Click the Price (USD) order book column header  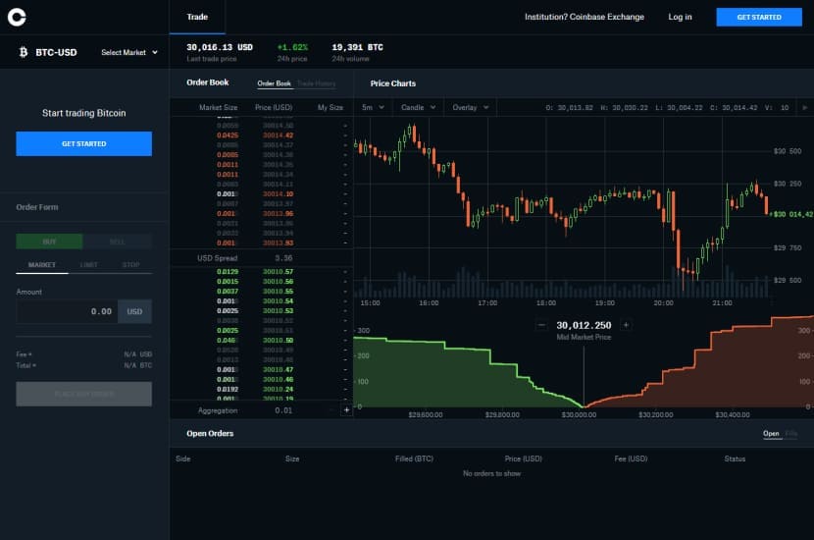tap(274, 108)
